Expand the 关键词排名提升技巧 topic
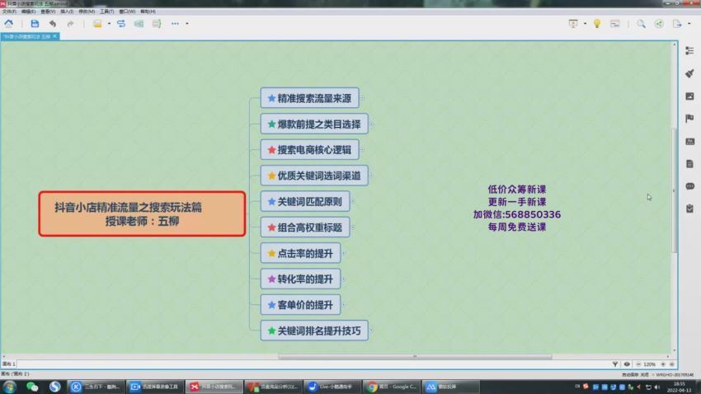Image resolution: width=701 pixels, height=394 pixels. [371, 331]
